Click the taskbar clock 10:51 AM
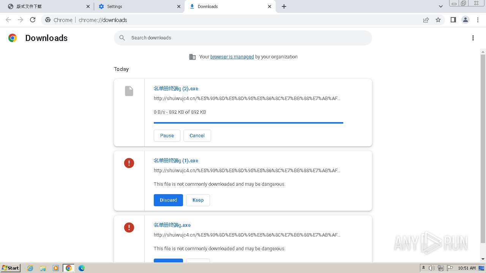The image size is (486, 273). [467, 268]
